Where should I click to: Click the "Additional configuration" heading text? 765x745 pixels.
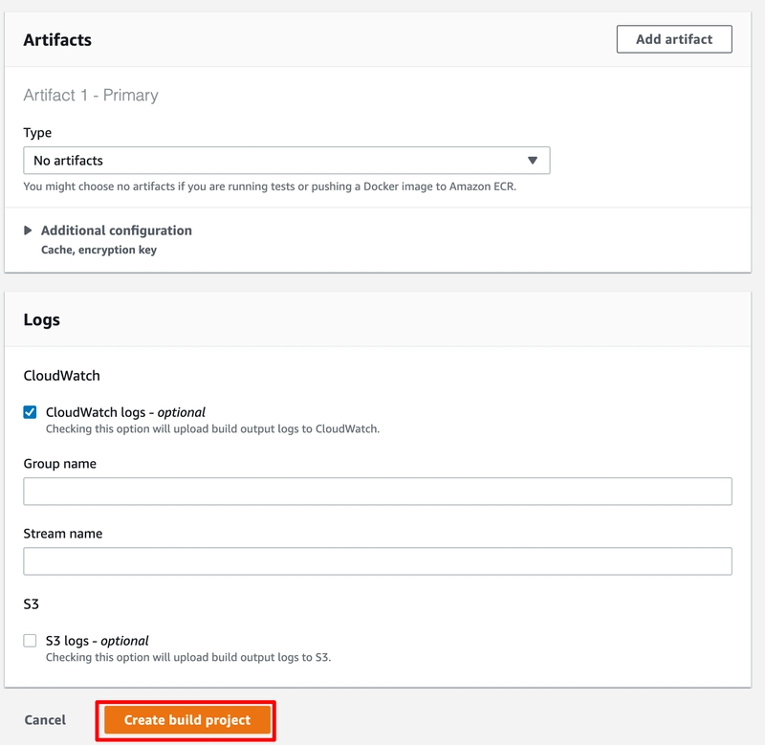point(116,230)
